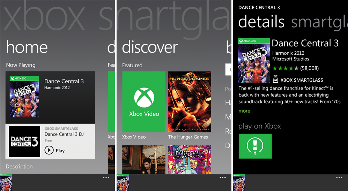Tap the now playing mini cover on home app bar
This screenshot has height=191, width=348.
(6, 183)
